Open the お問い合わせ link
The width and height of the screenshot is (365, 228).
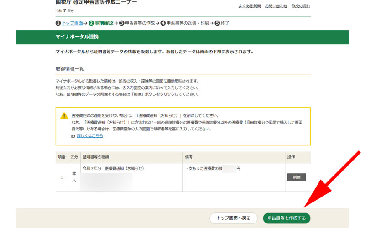pyautogui.click(x=276, y=6)
